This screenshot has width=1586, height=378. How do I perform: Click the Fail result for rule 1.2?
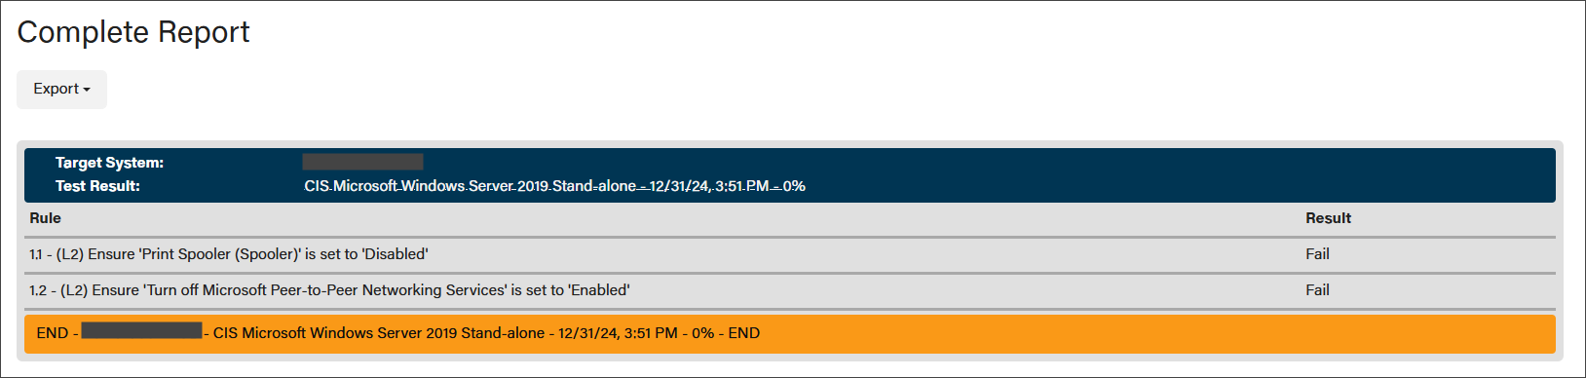[x=1317, y=290]
